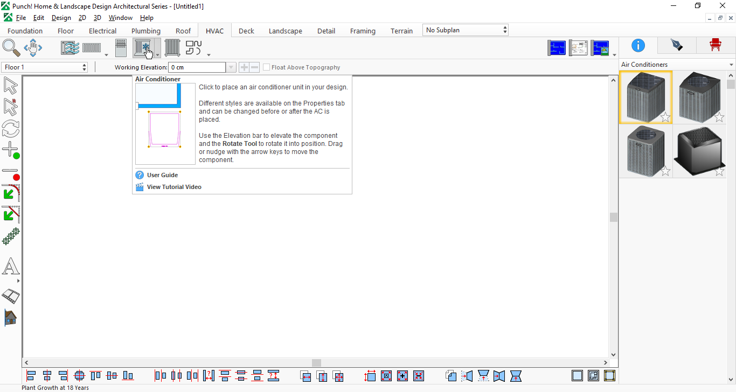Click the 'Plant Growth at 18 Years' status text
The height and width of the screenshot is (392, 736).
pos(55,388)
